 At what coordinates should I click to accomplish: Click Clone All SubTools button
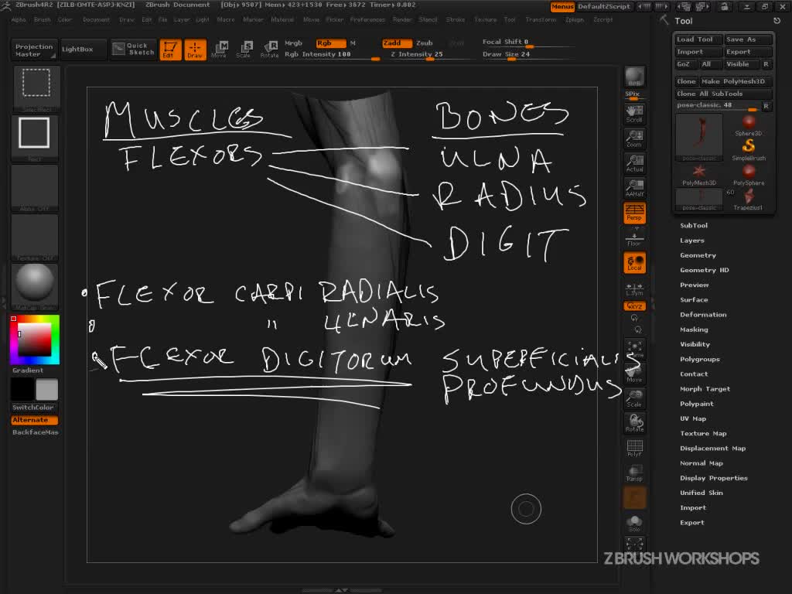[x=723, y=94]
